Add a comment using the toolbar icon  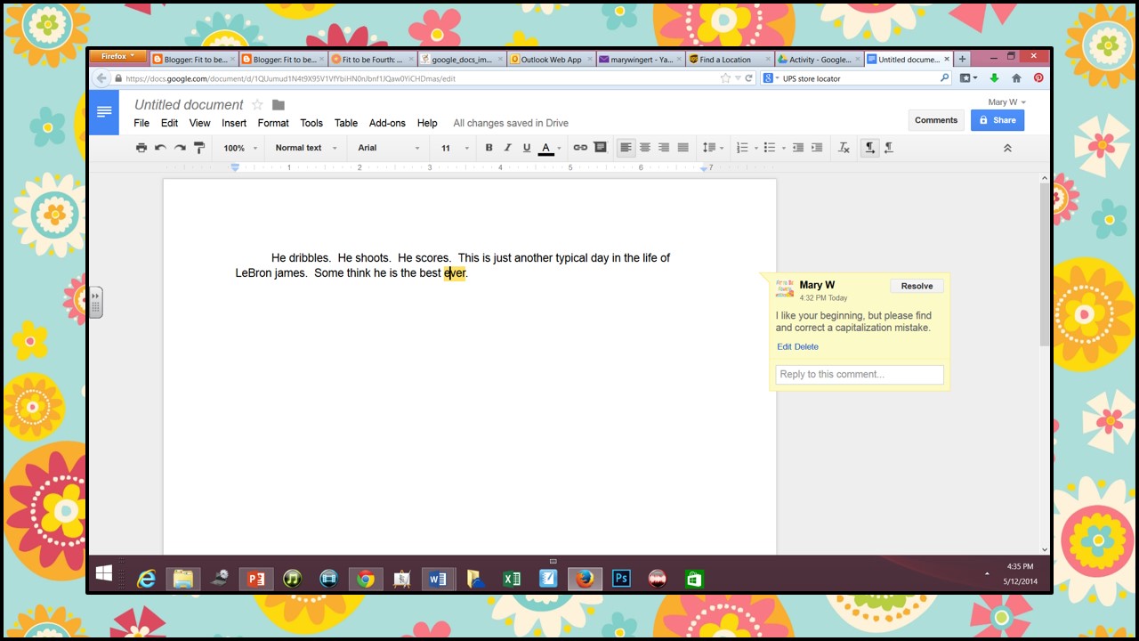[600, 148]
